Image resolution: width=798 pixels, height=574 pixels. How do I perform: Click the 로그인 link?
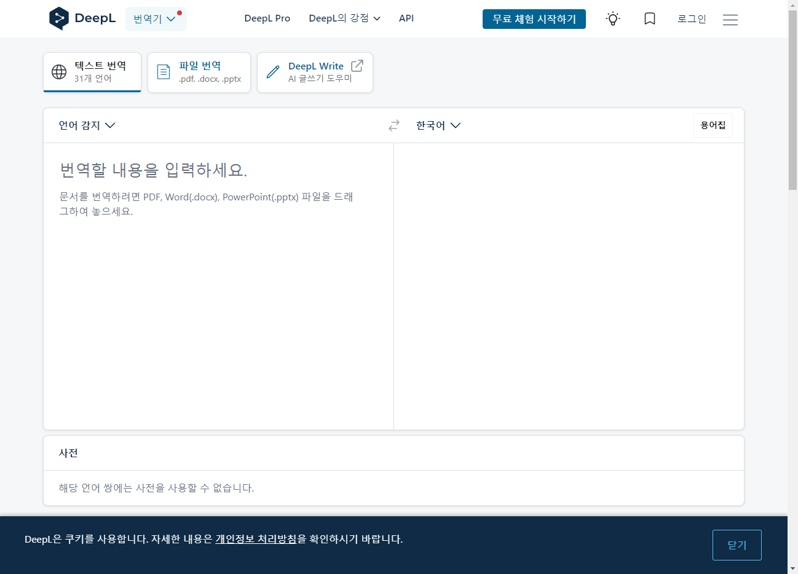(692, 19)
